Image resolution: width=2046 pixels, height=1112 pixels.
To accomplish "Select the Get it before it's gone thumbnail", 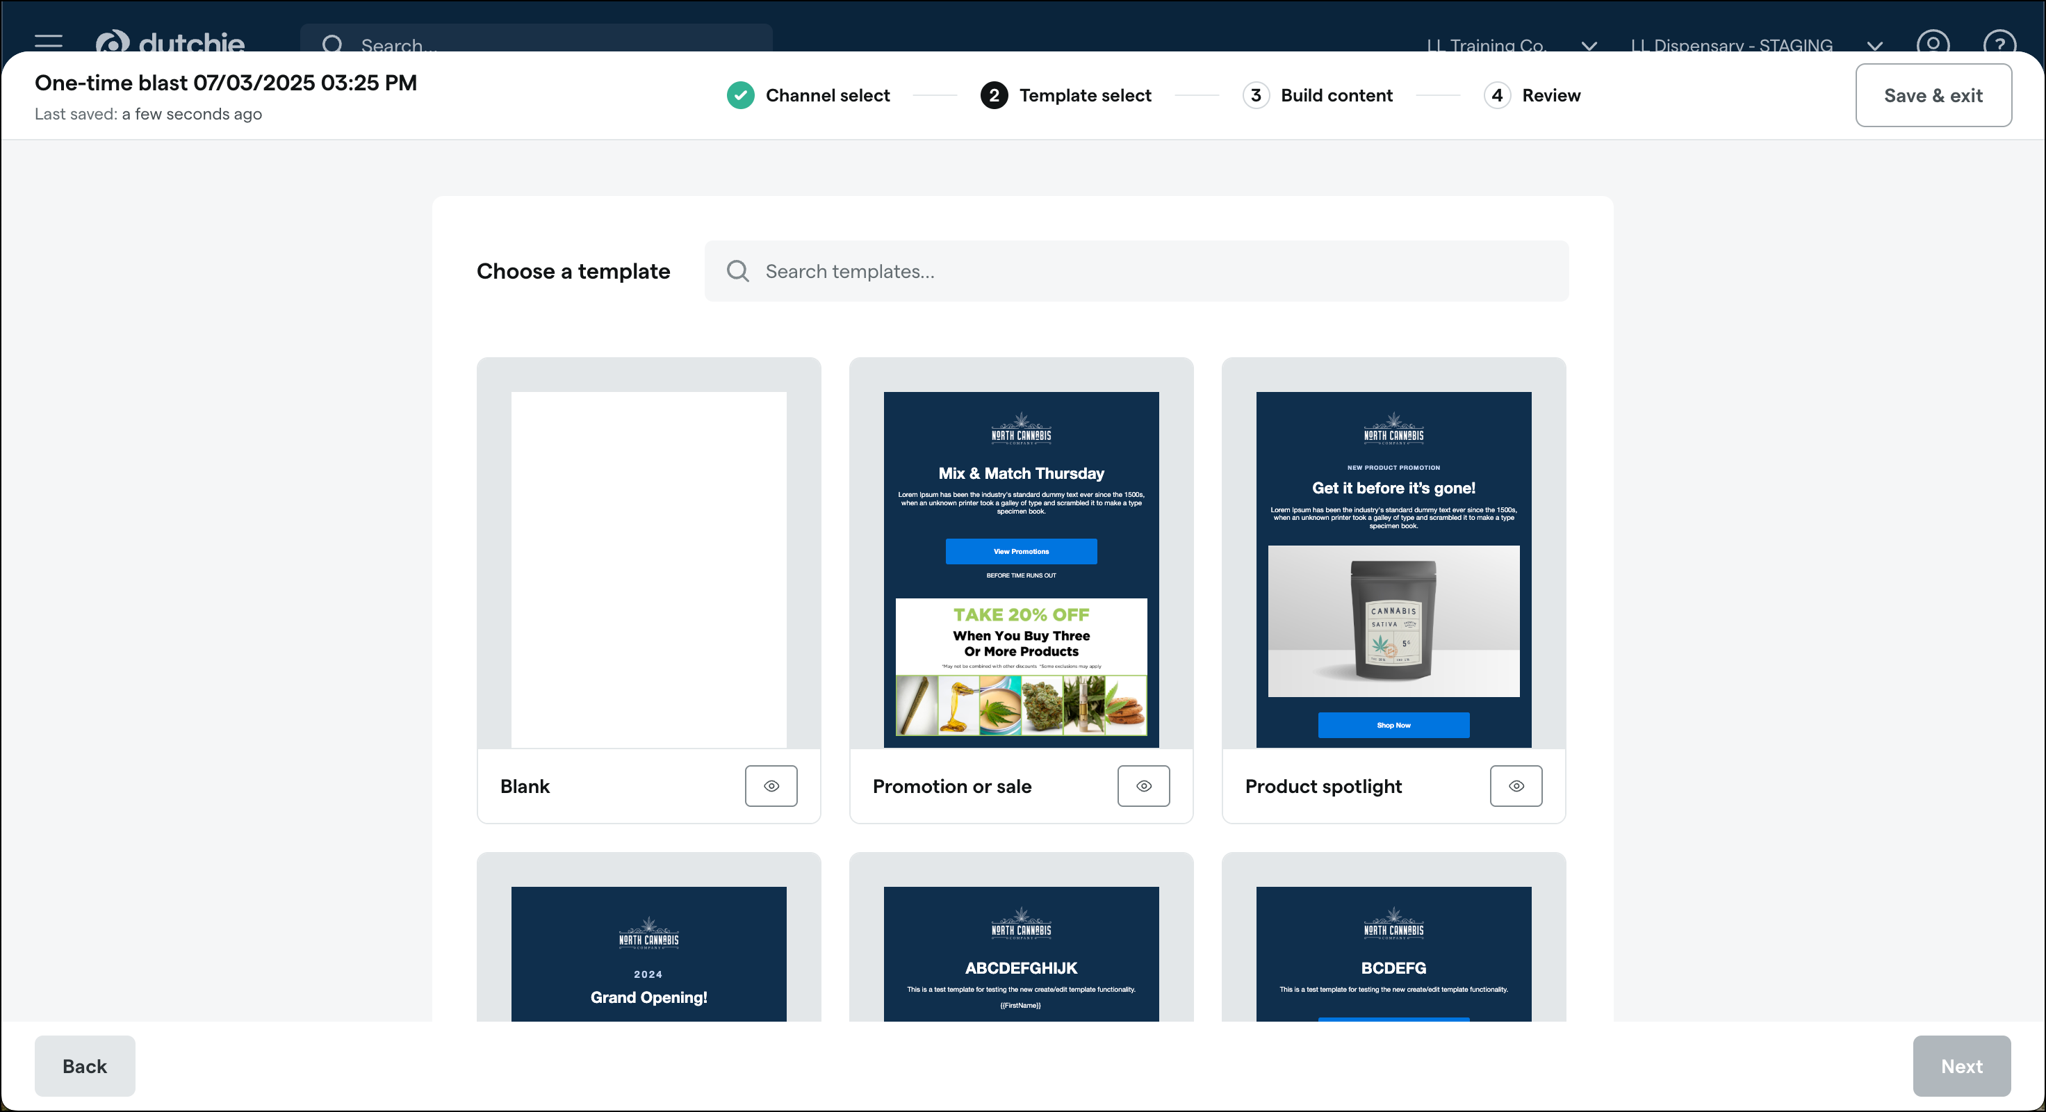I will (1394, 569).
